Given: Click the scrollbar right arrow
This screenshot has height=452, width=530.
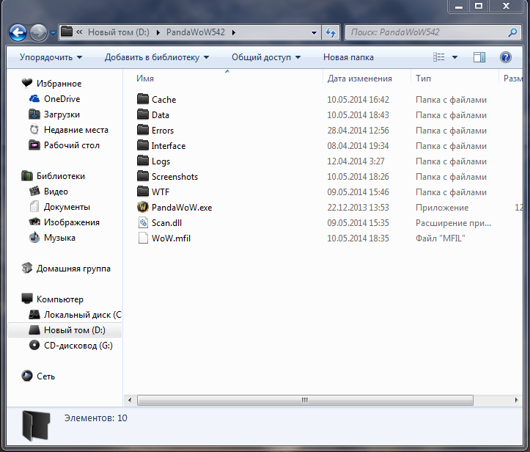Looking at the screenshot, I should [516, 400].
